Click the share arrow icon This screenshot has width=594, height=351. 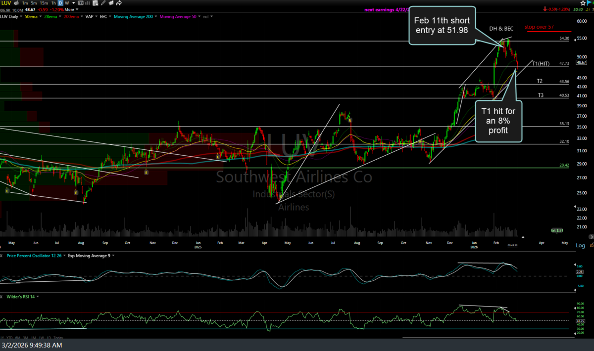click(119, 3)
